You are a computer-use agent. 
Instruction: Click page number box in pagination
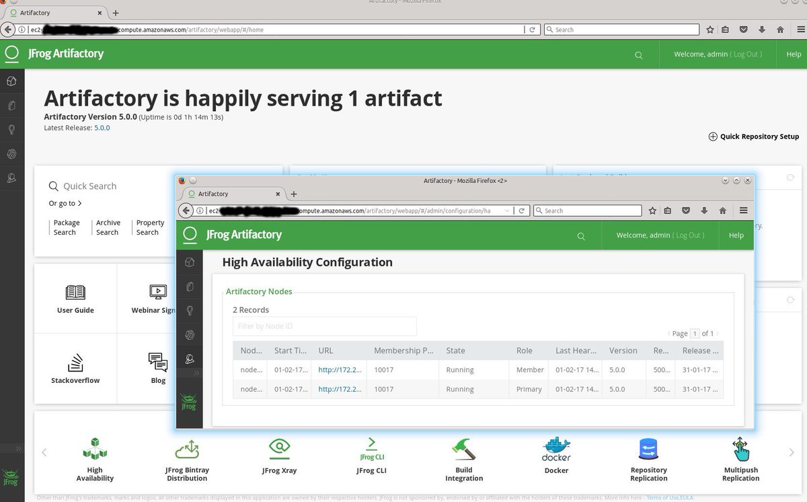pos(695,334)
